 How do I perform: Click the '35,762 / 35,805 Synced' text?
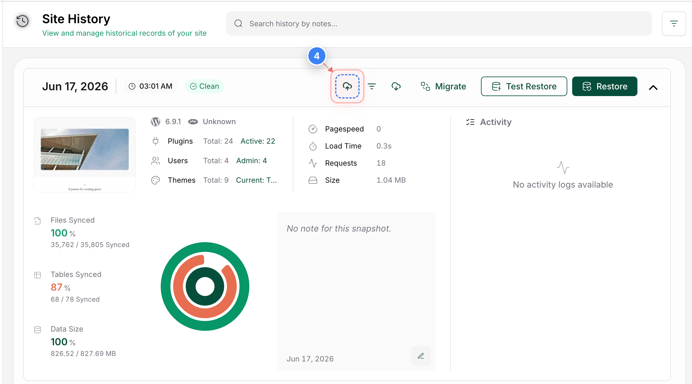click(x=90, y=245)
